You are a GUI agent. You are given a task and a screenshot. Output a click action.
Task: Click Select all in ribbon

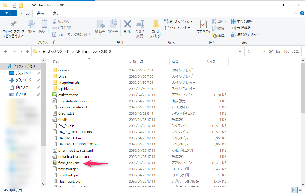point(242,21)
